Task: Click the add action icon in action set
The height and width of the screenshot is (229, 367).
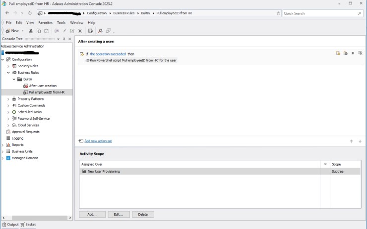Action: click(345, 53)
